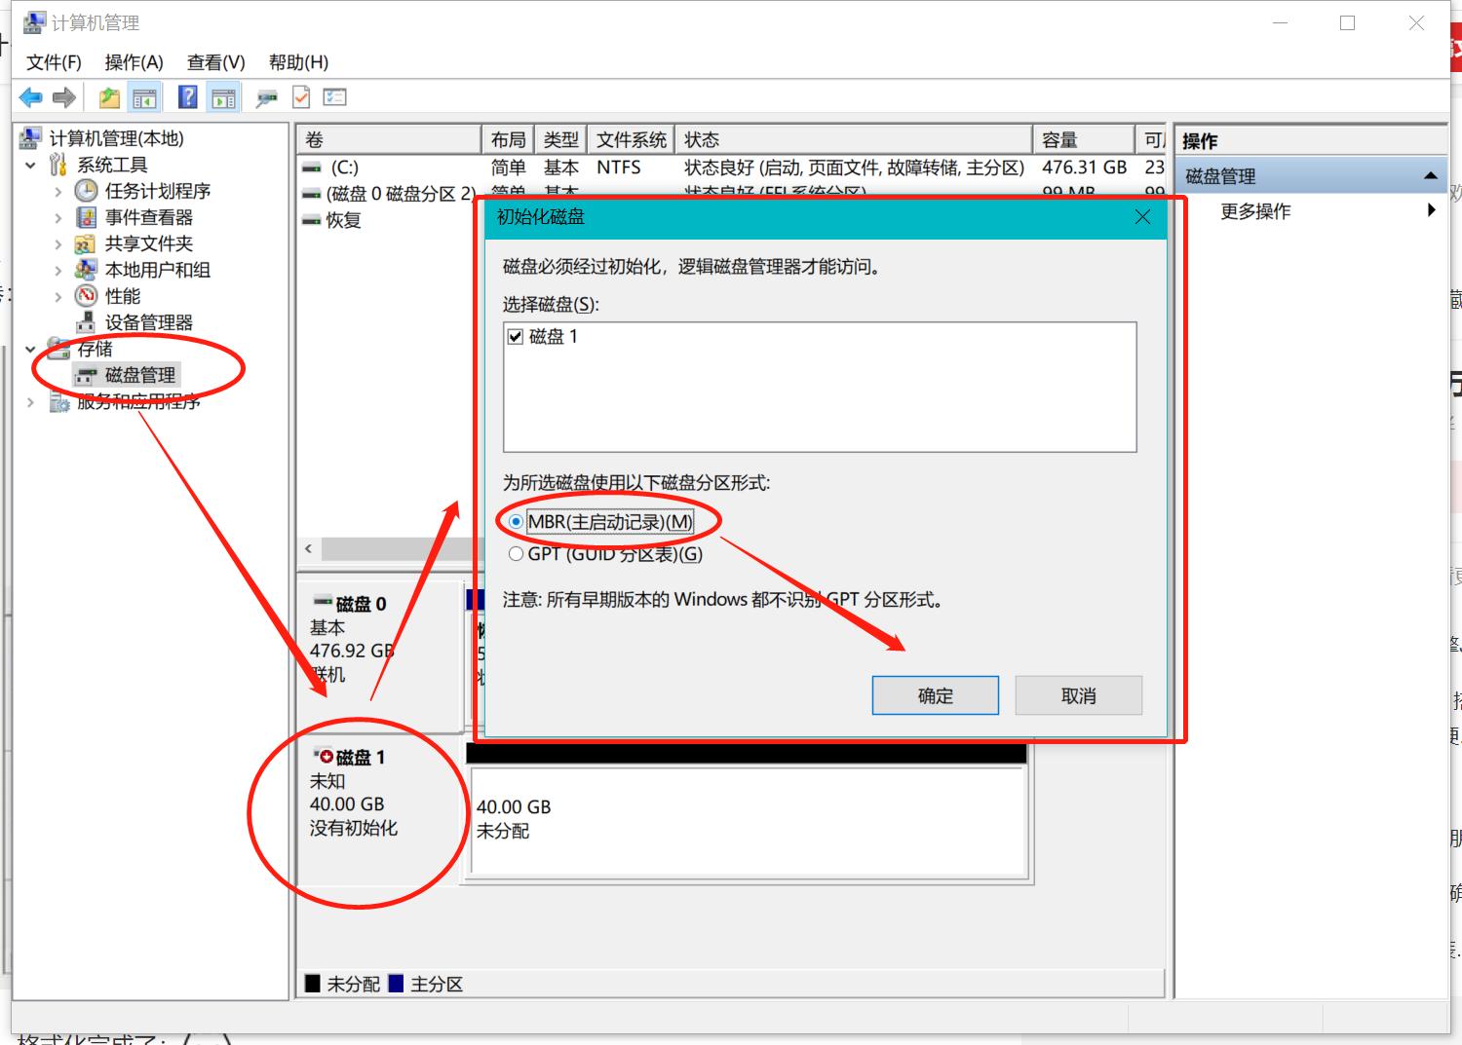Click the checklist toolbar icon
Image resolution: width=1462 pixels, height=1045 pixels.
tap(335, 97)
